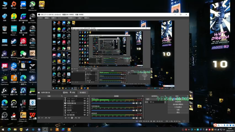Click the 开始录制 button
The image size is (235, 132).
178,101
